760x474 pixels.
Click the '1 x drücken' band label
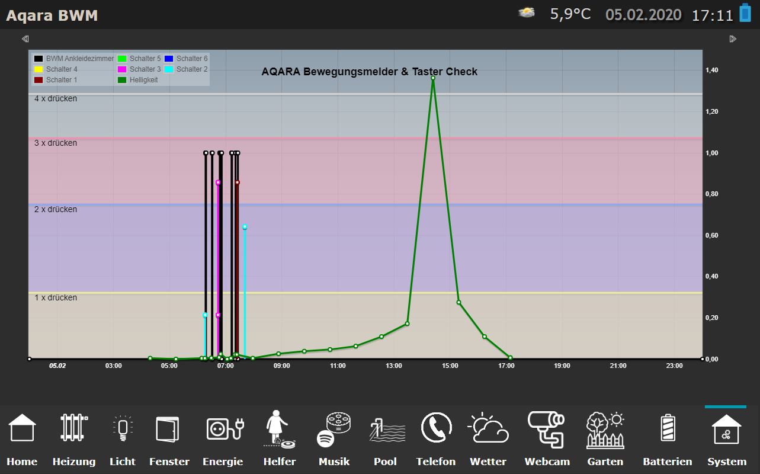56,298
